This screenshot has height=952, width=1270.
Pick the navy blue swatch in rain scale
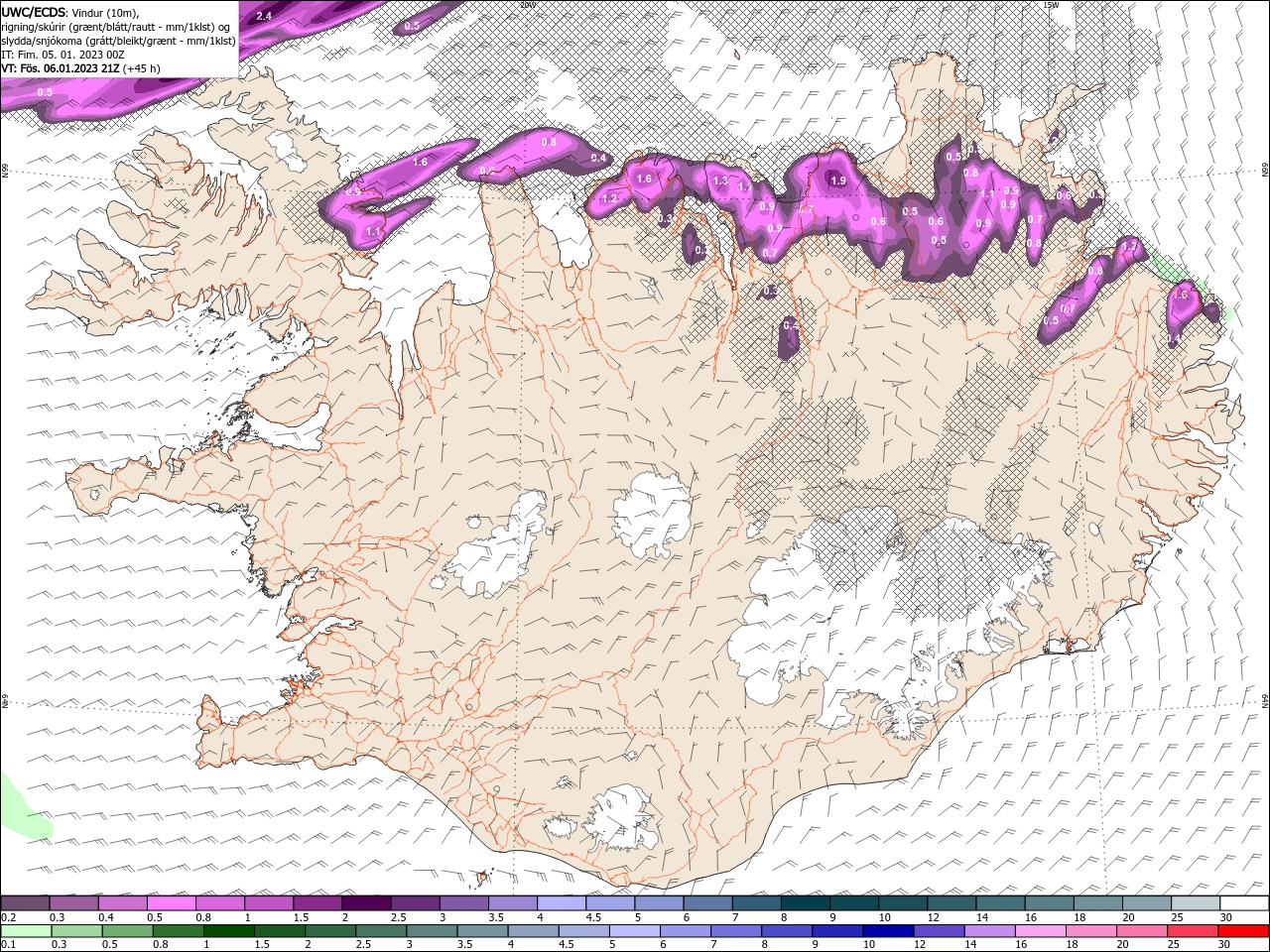[x=887, y=931]
